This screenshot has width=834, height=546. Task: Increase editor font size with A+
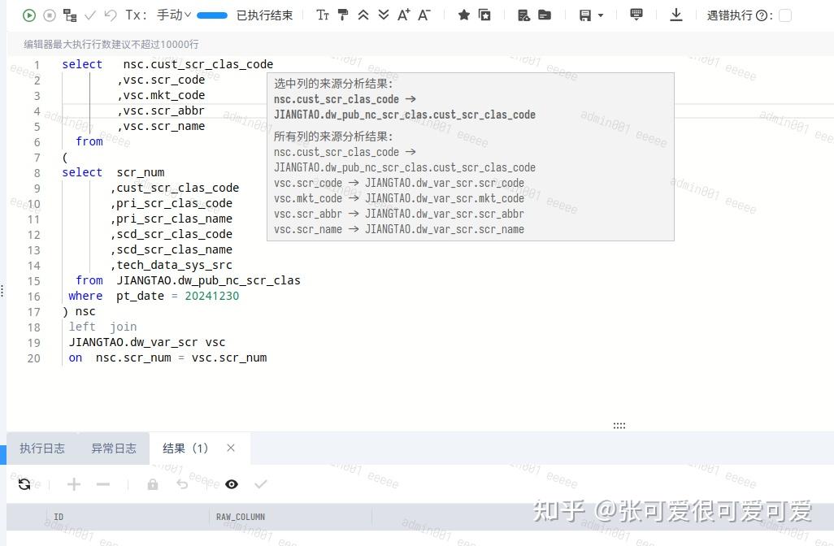click(403, 15)
